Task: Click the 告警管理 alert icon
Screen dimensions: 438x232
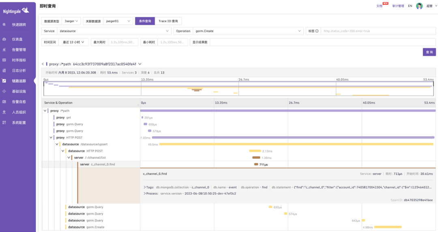Action: [4, 50]
